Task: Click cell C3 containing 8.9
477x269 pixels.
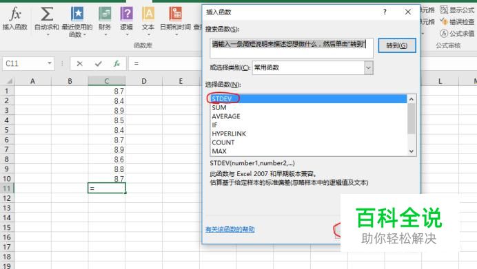Action: point(106,111)
